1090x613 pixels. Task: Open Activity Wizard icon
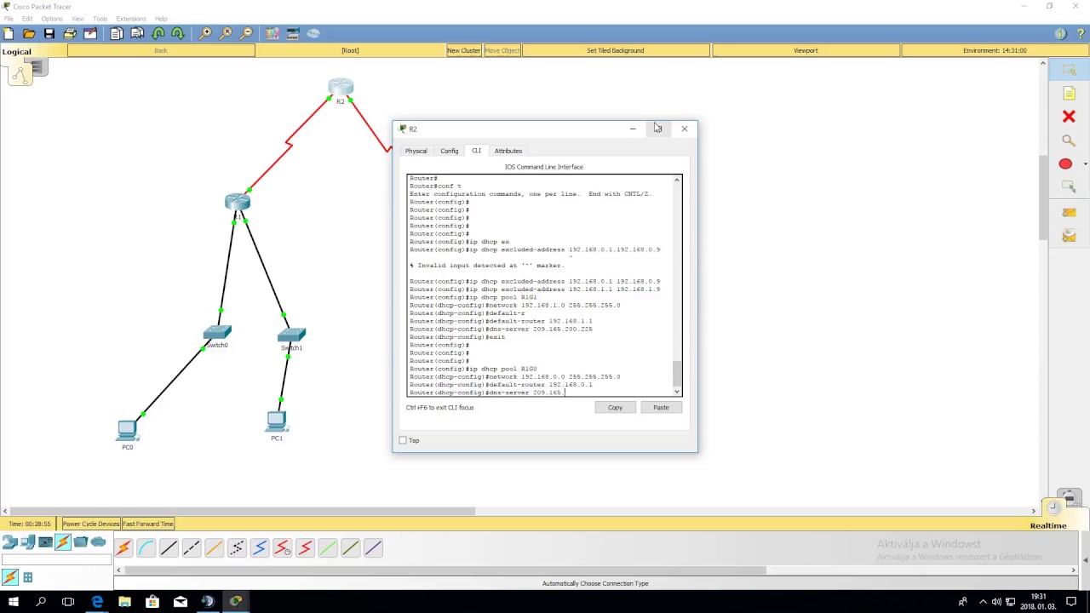coord(90,33)
